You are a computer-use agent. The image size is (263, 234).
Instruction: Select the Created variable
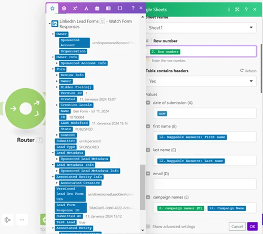tap(68, 99)
